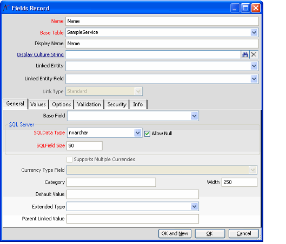Switch to the Values tab
The image size is (286, 244).
[x=38, y=104]
